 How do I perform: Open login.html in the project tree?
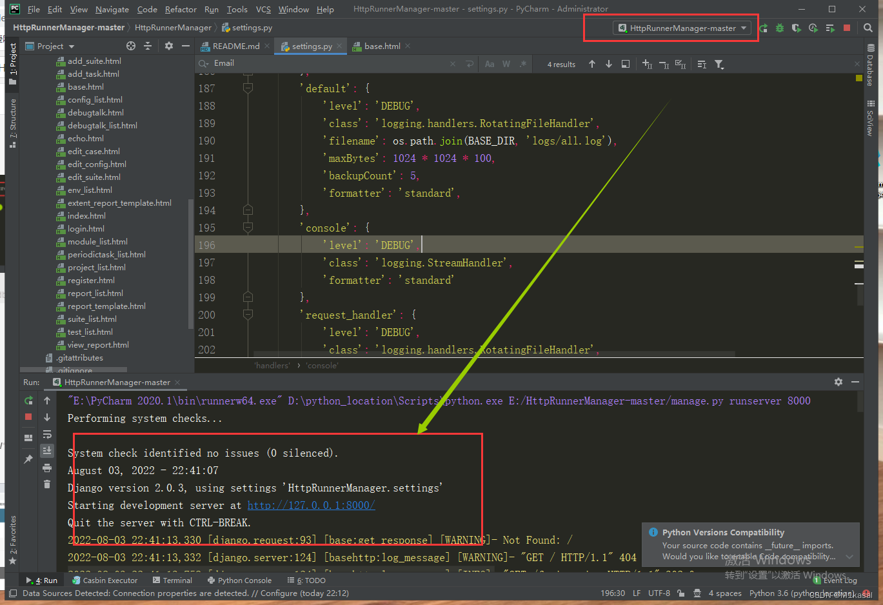[86, 229]
